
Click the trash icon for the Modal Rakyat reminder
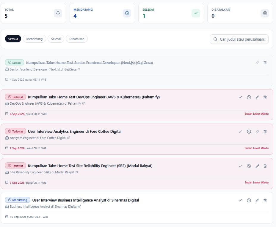(x=265, y=166)
